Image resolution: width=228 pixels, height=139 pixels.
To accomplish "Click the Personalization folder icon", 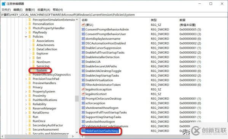I will [30, 24].
